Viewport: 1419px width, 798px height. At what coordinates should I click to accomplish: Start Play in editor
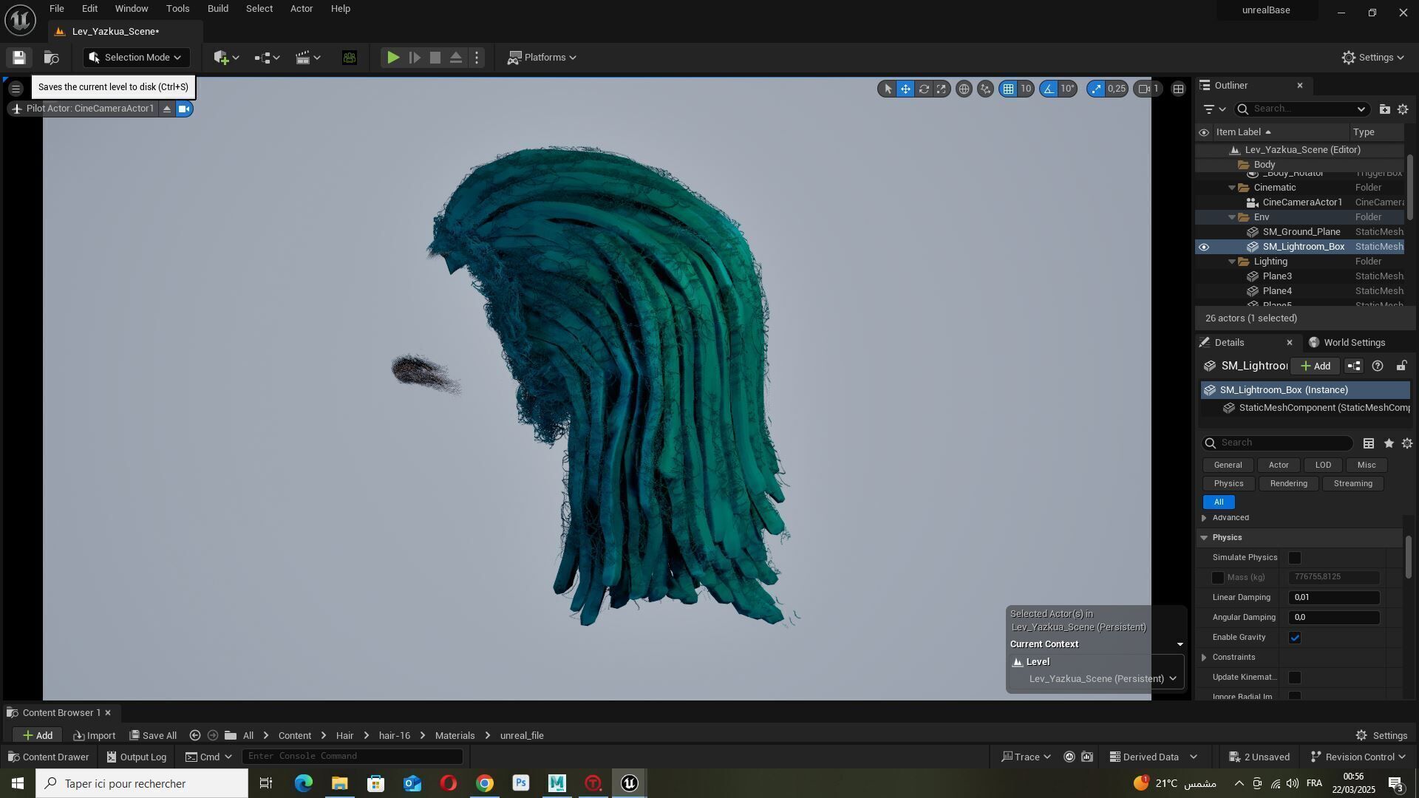pos(393,58)
